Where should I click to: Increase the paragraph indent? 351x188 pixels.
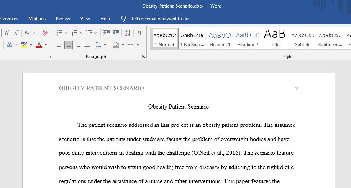[115, 33]
